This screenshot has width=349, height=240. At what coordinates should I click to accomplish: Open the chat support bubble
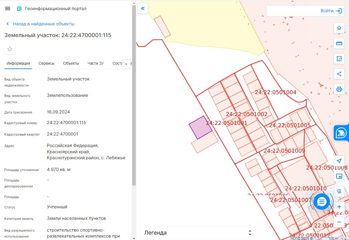pos(322,202)
